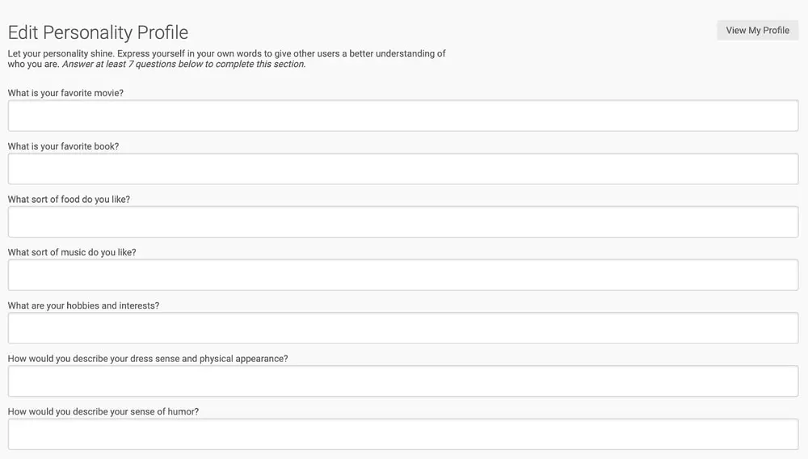Click the hobbies and interests input field
The height and width of the screenshot is (459, 808).
(403, 328)
